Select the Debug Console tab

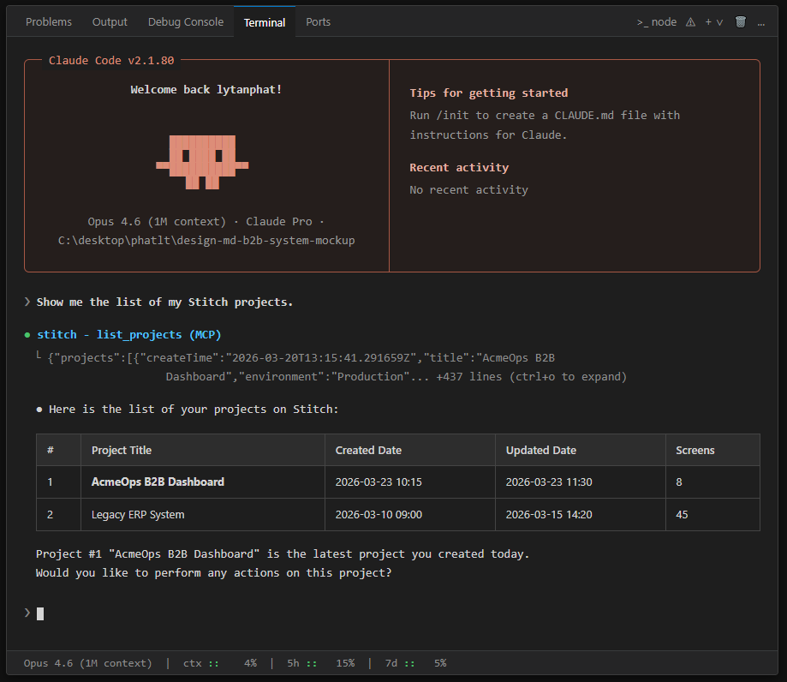pyautogui.click(x=185, y=22)
